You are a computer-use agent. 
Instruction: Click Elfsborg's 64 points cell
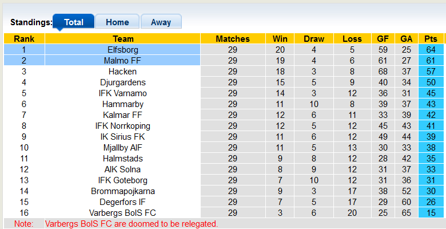431,50
